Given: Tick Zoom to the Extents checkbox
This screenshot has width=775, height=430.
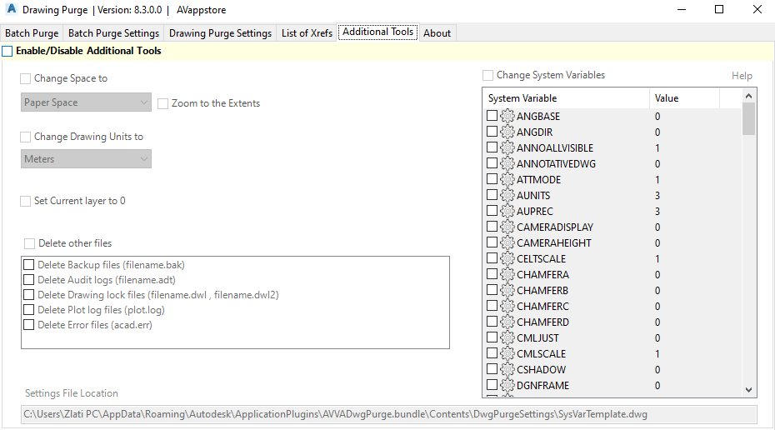Looking at the screenshot, I should [162, 104].
